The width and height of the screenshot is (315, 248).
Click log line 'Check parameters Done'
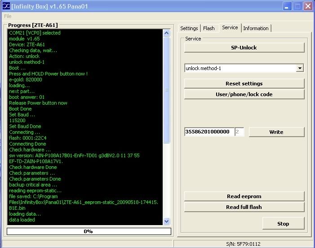tap(35, 179)
